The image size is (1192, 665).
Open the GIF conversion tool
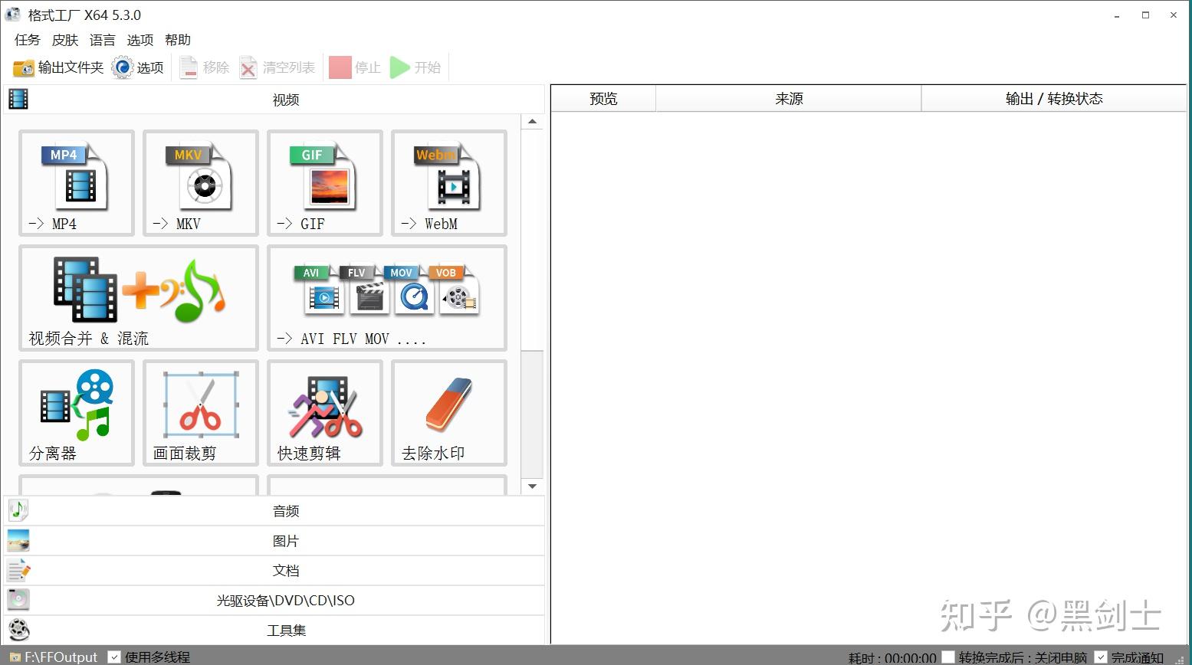pyautogui.click(x=325, y=183)
